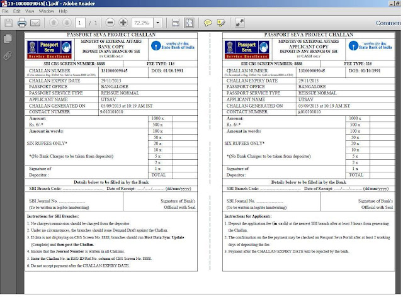Viewport: 403px width, 297px height.
Task: Click 'TOTAL' cell in applicant copy
Action: (x=356, y=175)
